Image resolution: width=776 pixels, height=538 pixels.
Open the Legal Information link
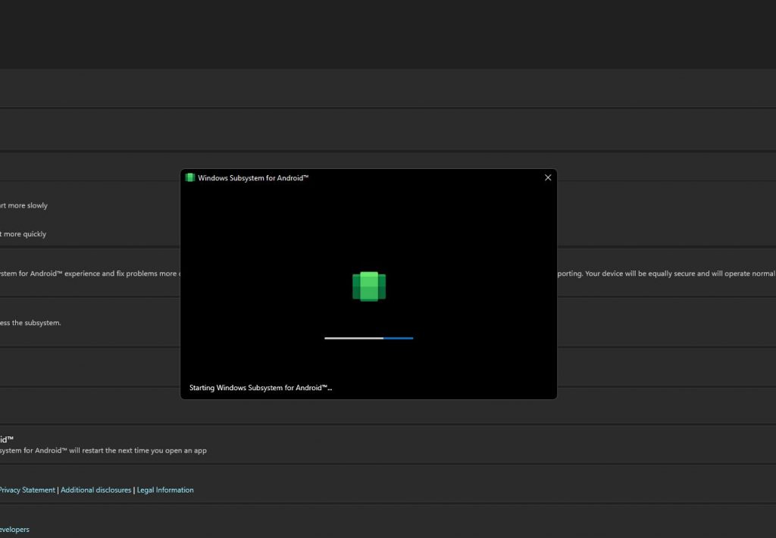[x=164, y=490]
